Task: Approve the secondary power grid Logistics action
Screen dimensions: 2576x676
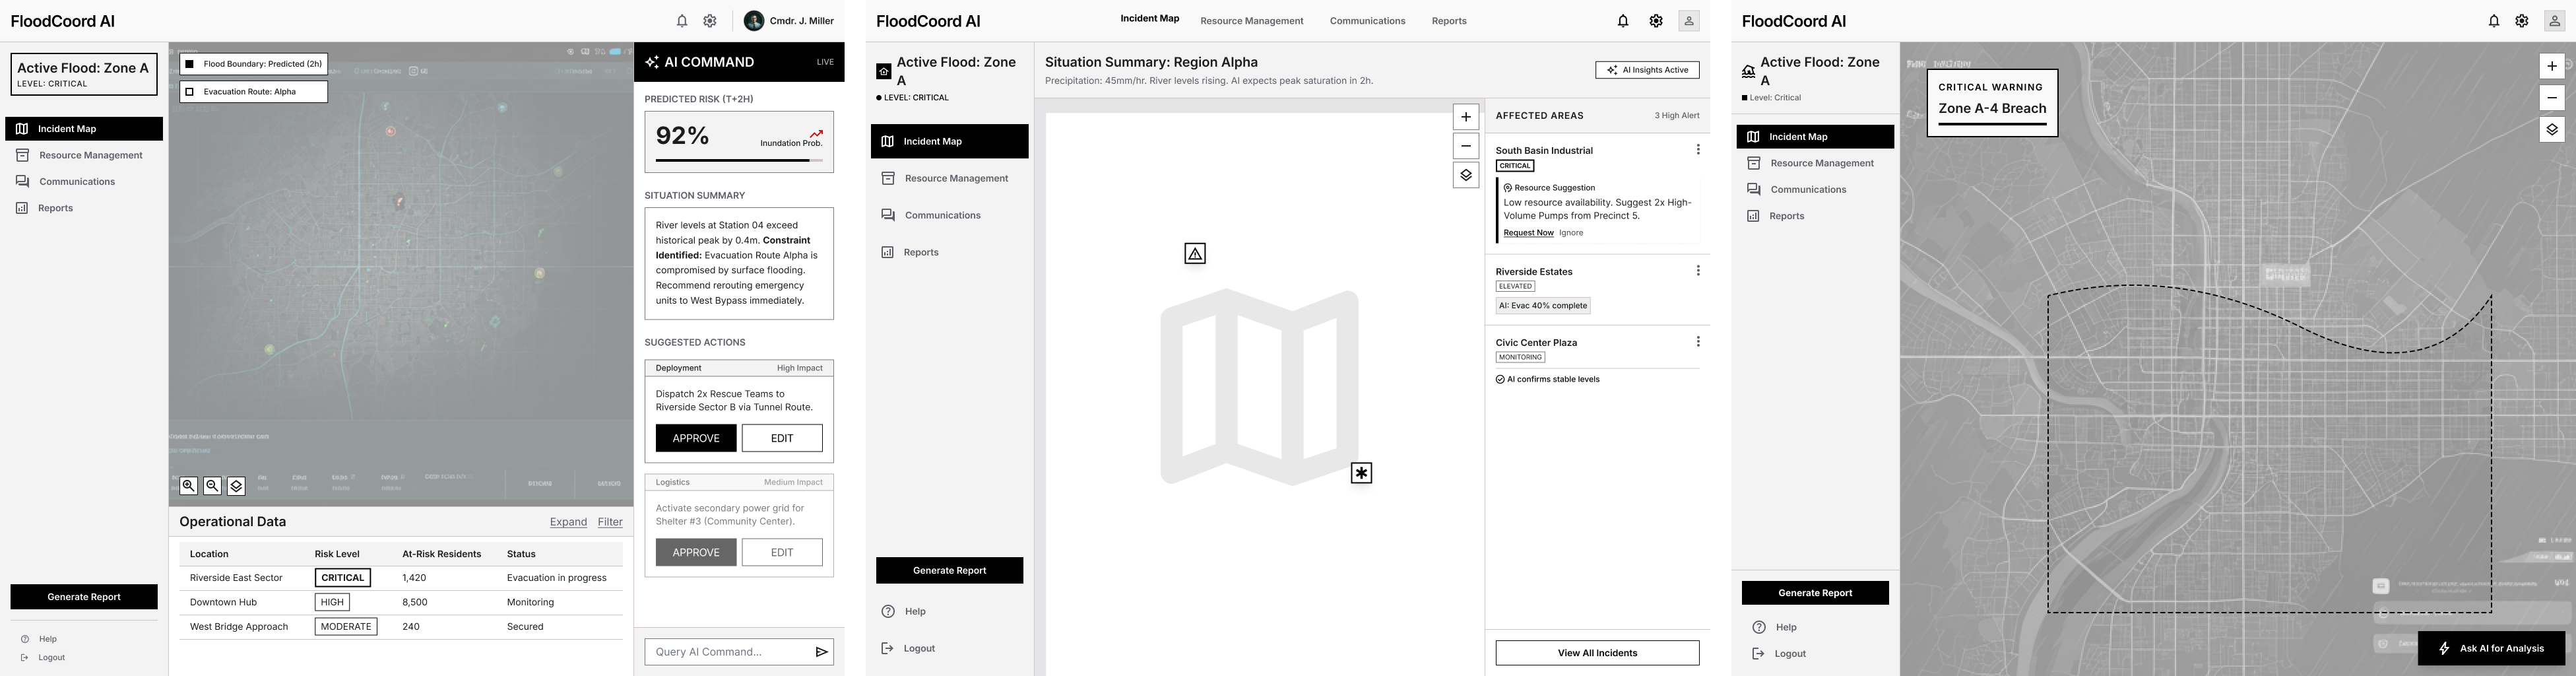Action: pos(696,552)
